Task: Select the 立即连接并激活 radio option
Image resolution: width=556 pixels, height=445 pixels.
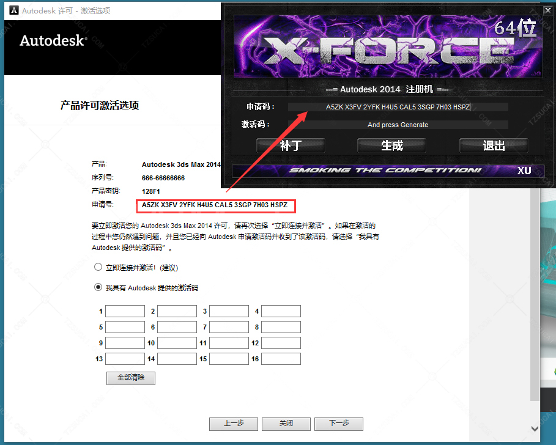Action: pos(98,267)
